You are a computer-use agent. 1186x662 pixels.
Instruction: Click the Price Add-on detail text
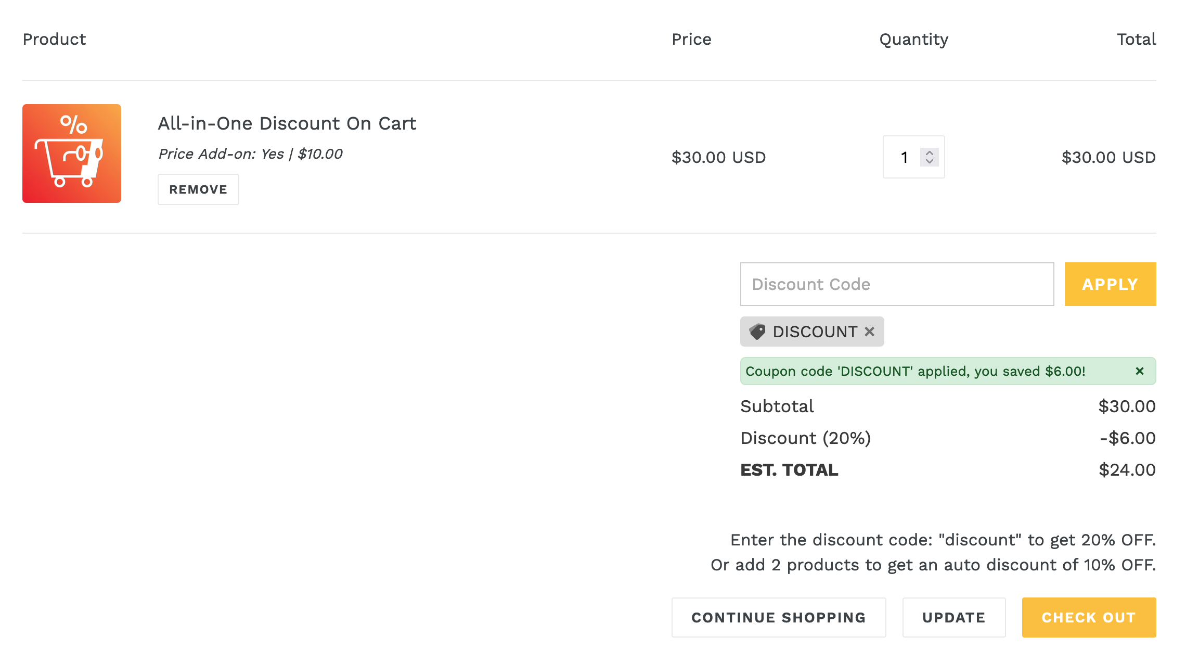(x=250, y=154)
